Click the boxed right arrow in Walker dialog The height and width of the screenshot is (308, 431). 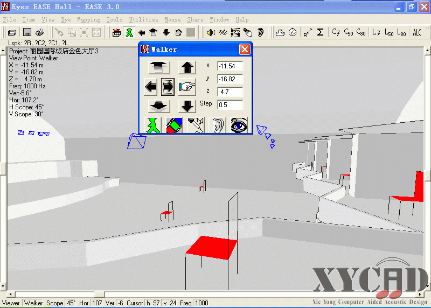point(168,87)
